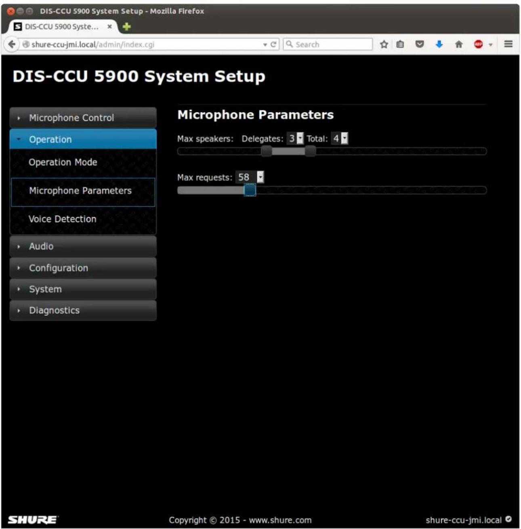Collapse the Operation section
The width and height of the screenshot is (521, 529).
click(83, 139)
